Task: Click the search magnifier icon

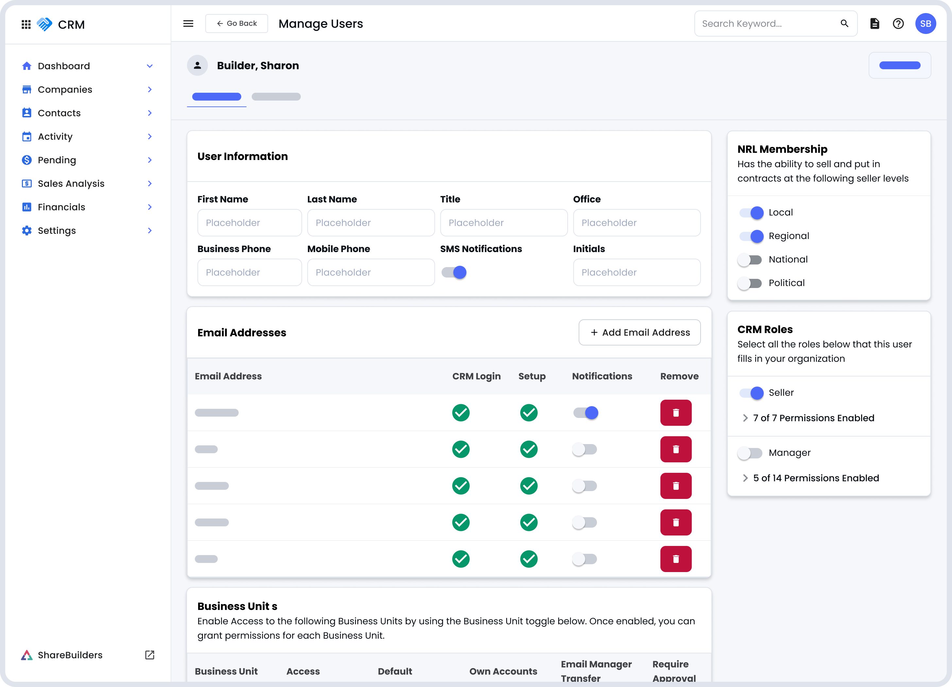Action: pos(844,24)
